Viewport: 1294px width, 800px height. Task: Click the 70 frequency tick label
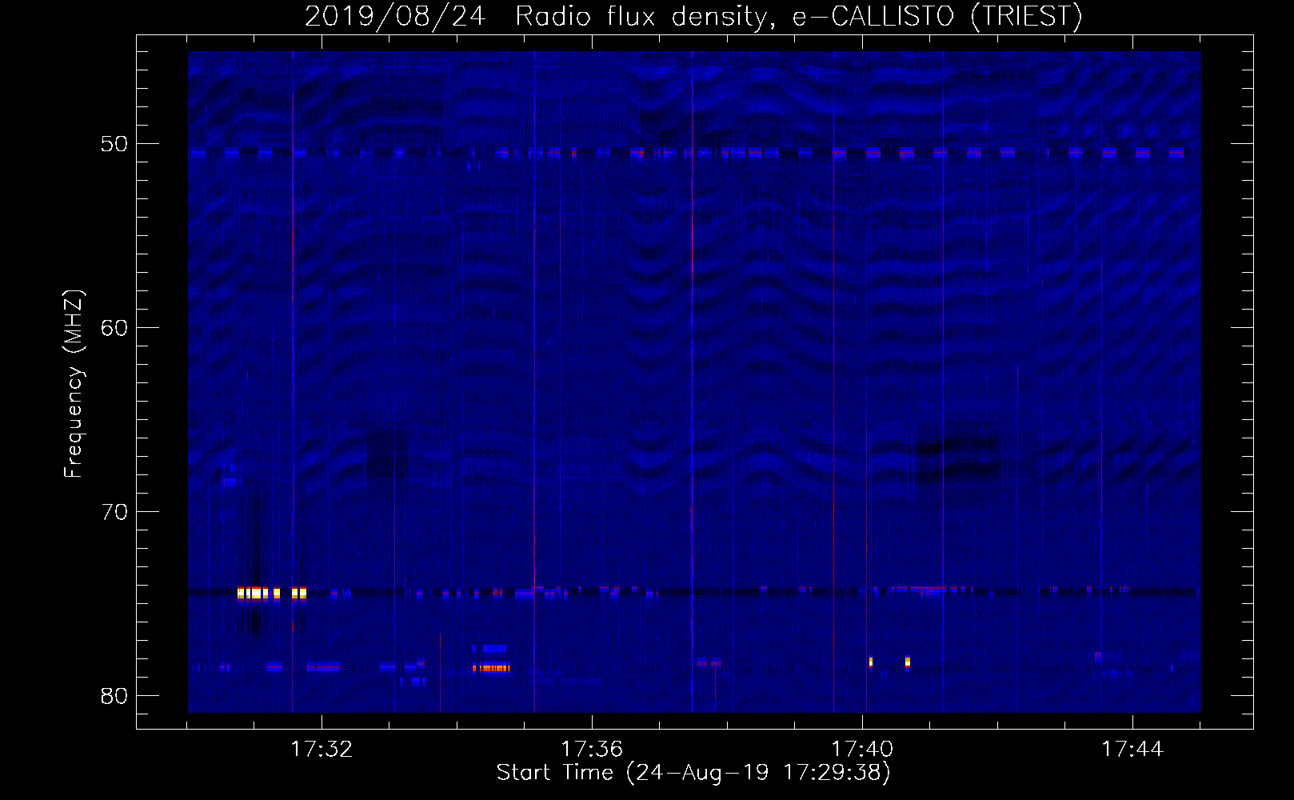[x=114, y=512]
